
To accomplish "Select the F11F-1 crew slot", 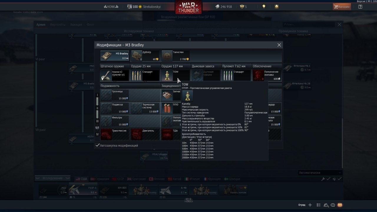I will tap(83, 190).
